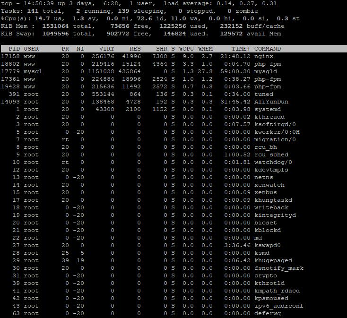Image resolution: width=347 pixels, height=318 pixels.
Task: Click the deferwq command name
Action: click(268, 313)
